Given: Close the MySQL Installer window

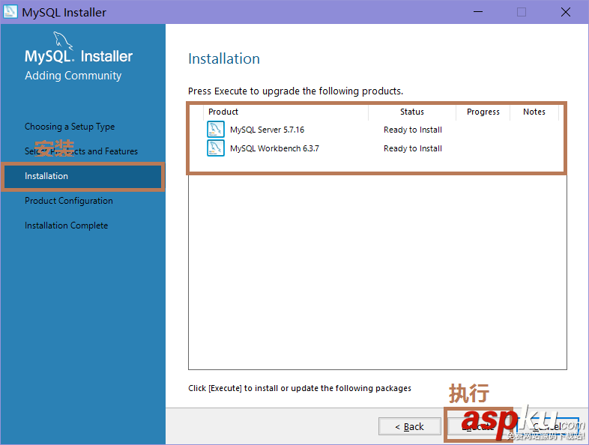Looking at the screenshot, I should click(x=565, y=12).
